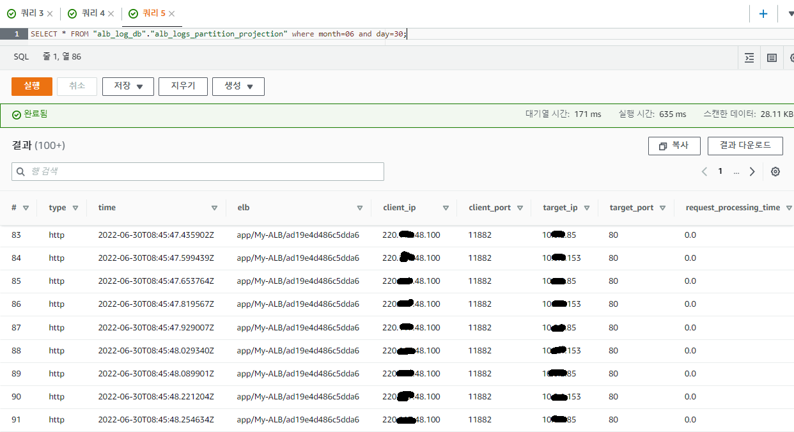The width and height of the screenshot is (794, 432).
Task: Click the time cell 2022-06-30T08:45:48.221204Z
Action: pyautogui.click(x=156, y=397)
